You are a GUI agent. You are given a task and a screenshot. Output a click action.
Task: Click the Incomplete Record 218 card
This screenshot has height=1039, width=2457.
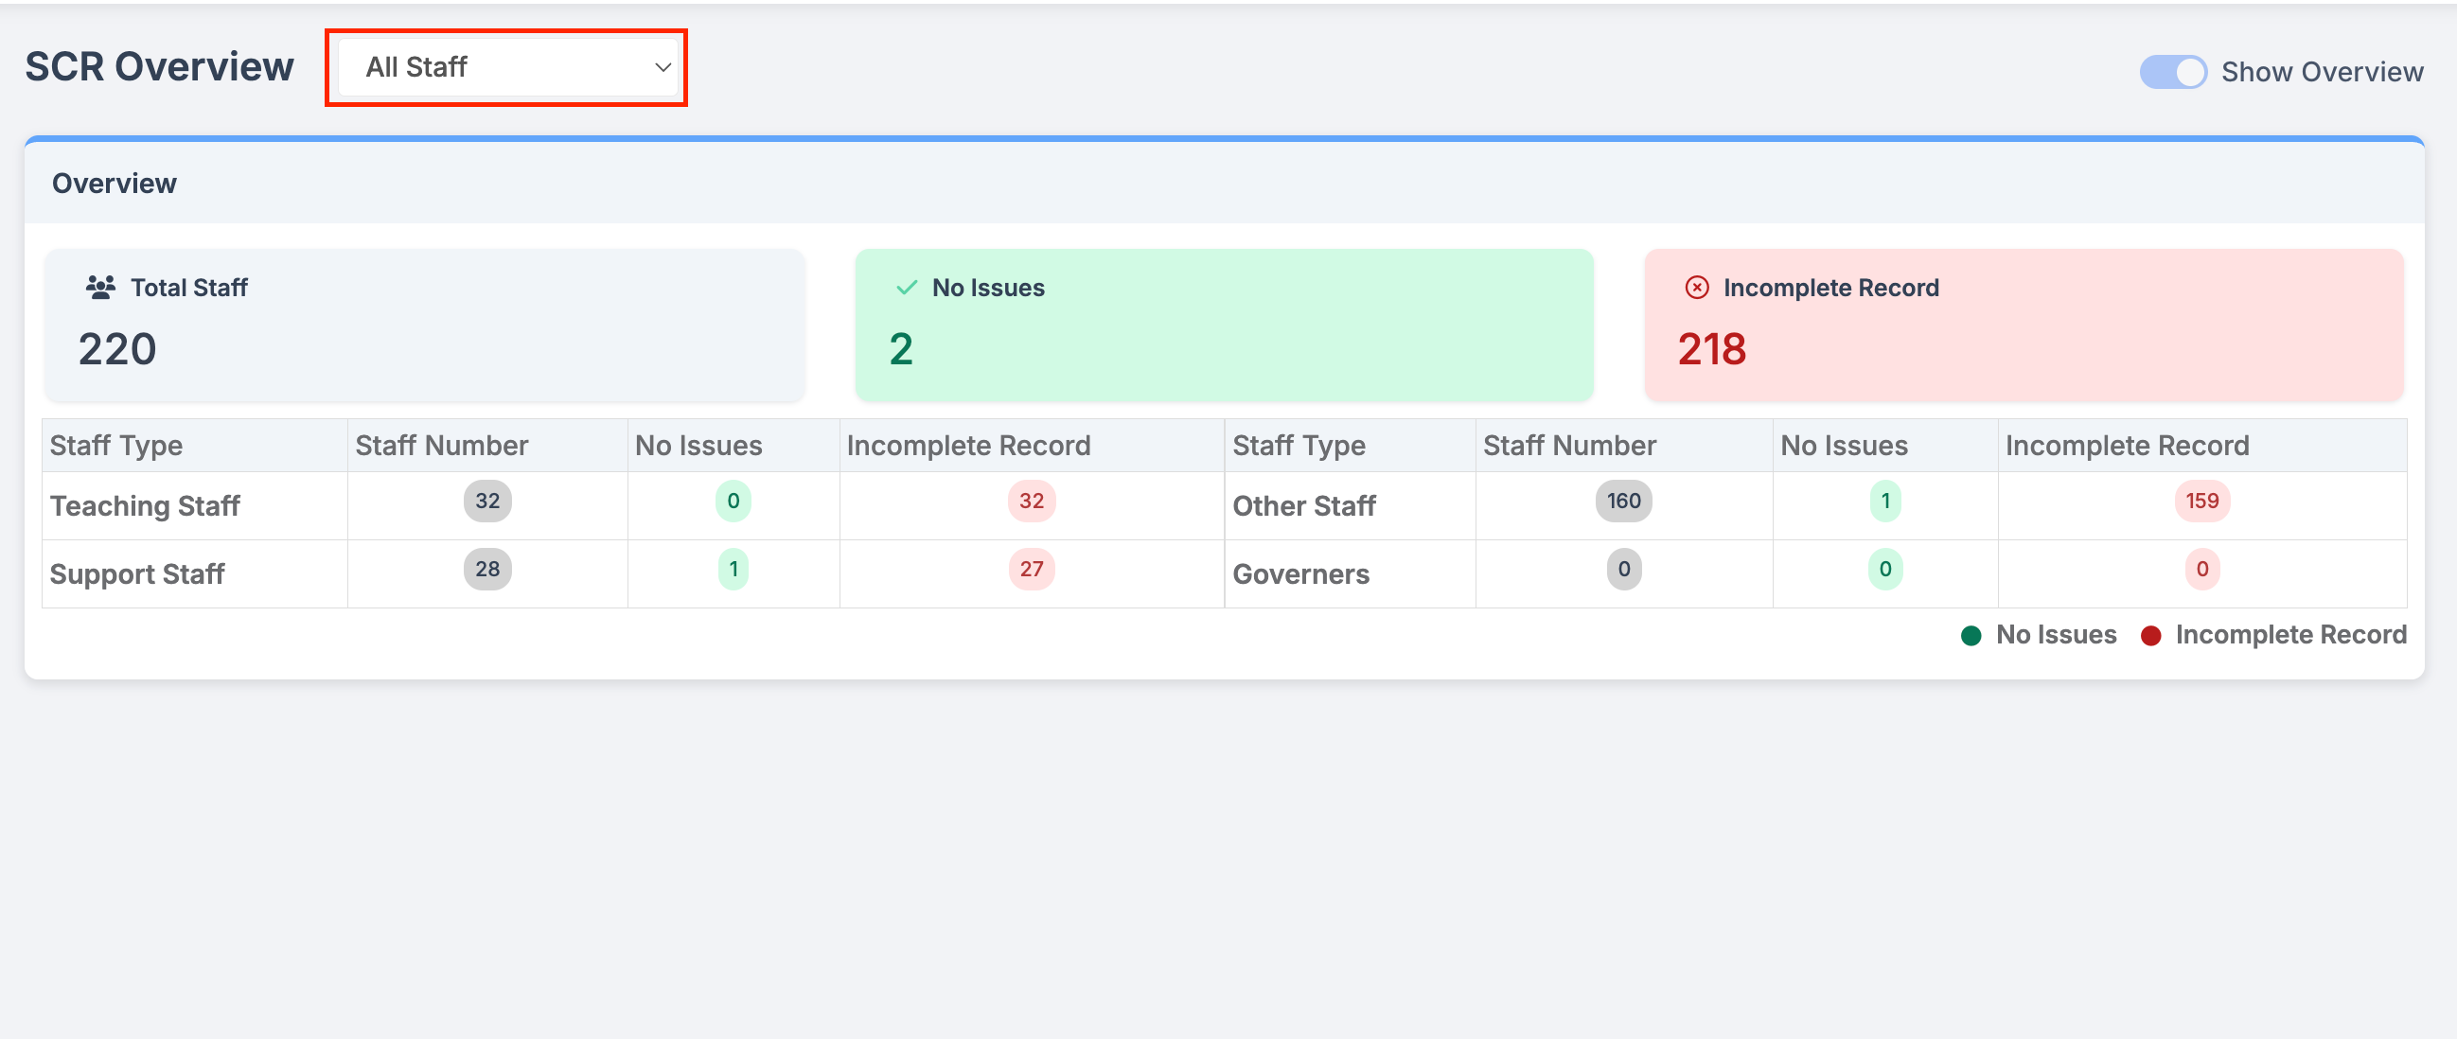pyautogui.click(x=2022, y=326)
